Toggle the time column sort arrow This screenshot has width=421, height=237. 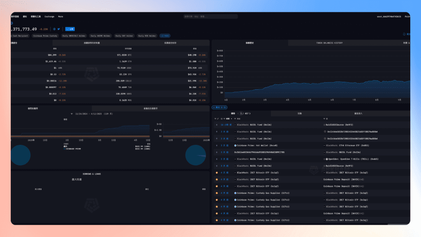(231, 119)
